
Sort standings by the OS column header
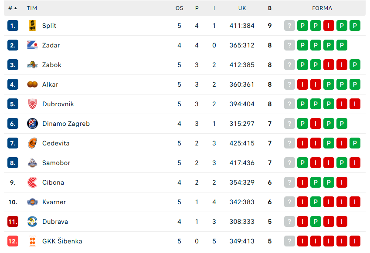[x=179, y=8]
